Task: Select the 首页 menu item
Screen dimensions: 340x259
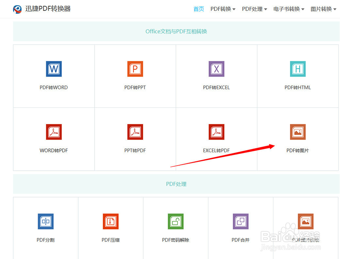Action: tap(199, 9)
